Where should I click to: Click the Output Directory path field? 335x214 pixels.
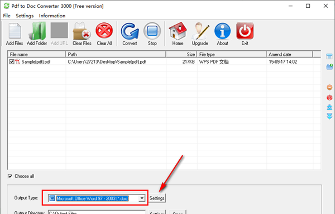[x=97, y=212]
